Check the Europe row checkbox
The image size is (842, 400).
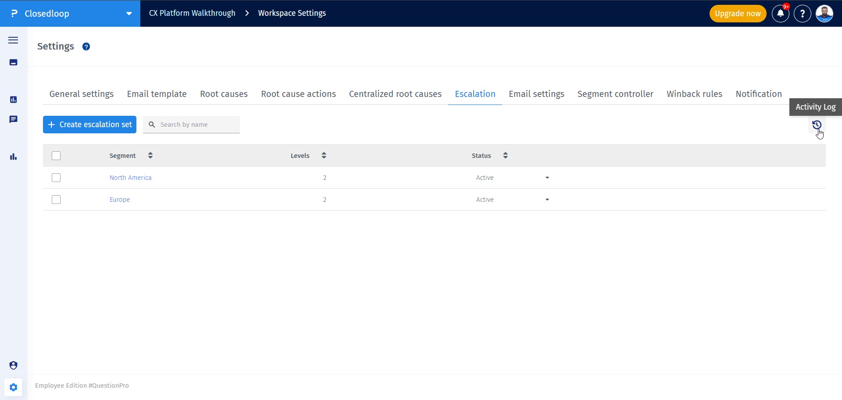point(56,200)
